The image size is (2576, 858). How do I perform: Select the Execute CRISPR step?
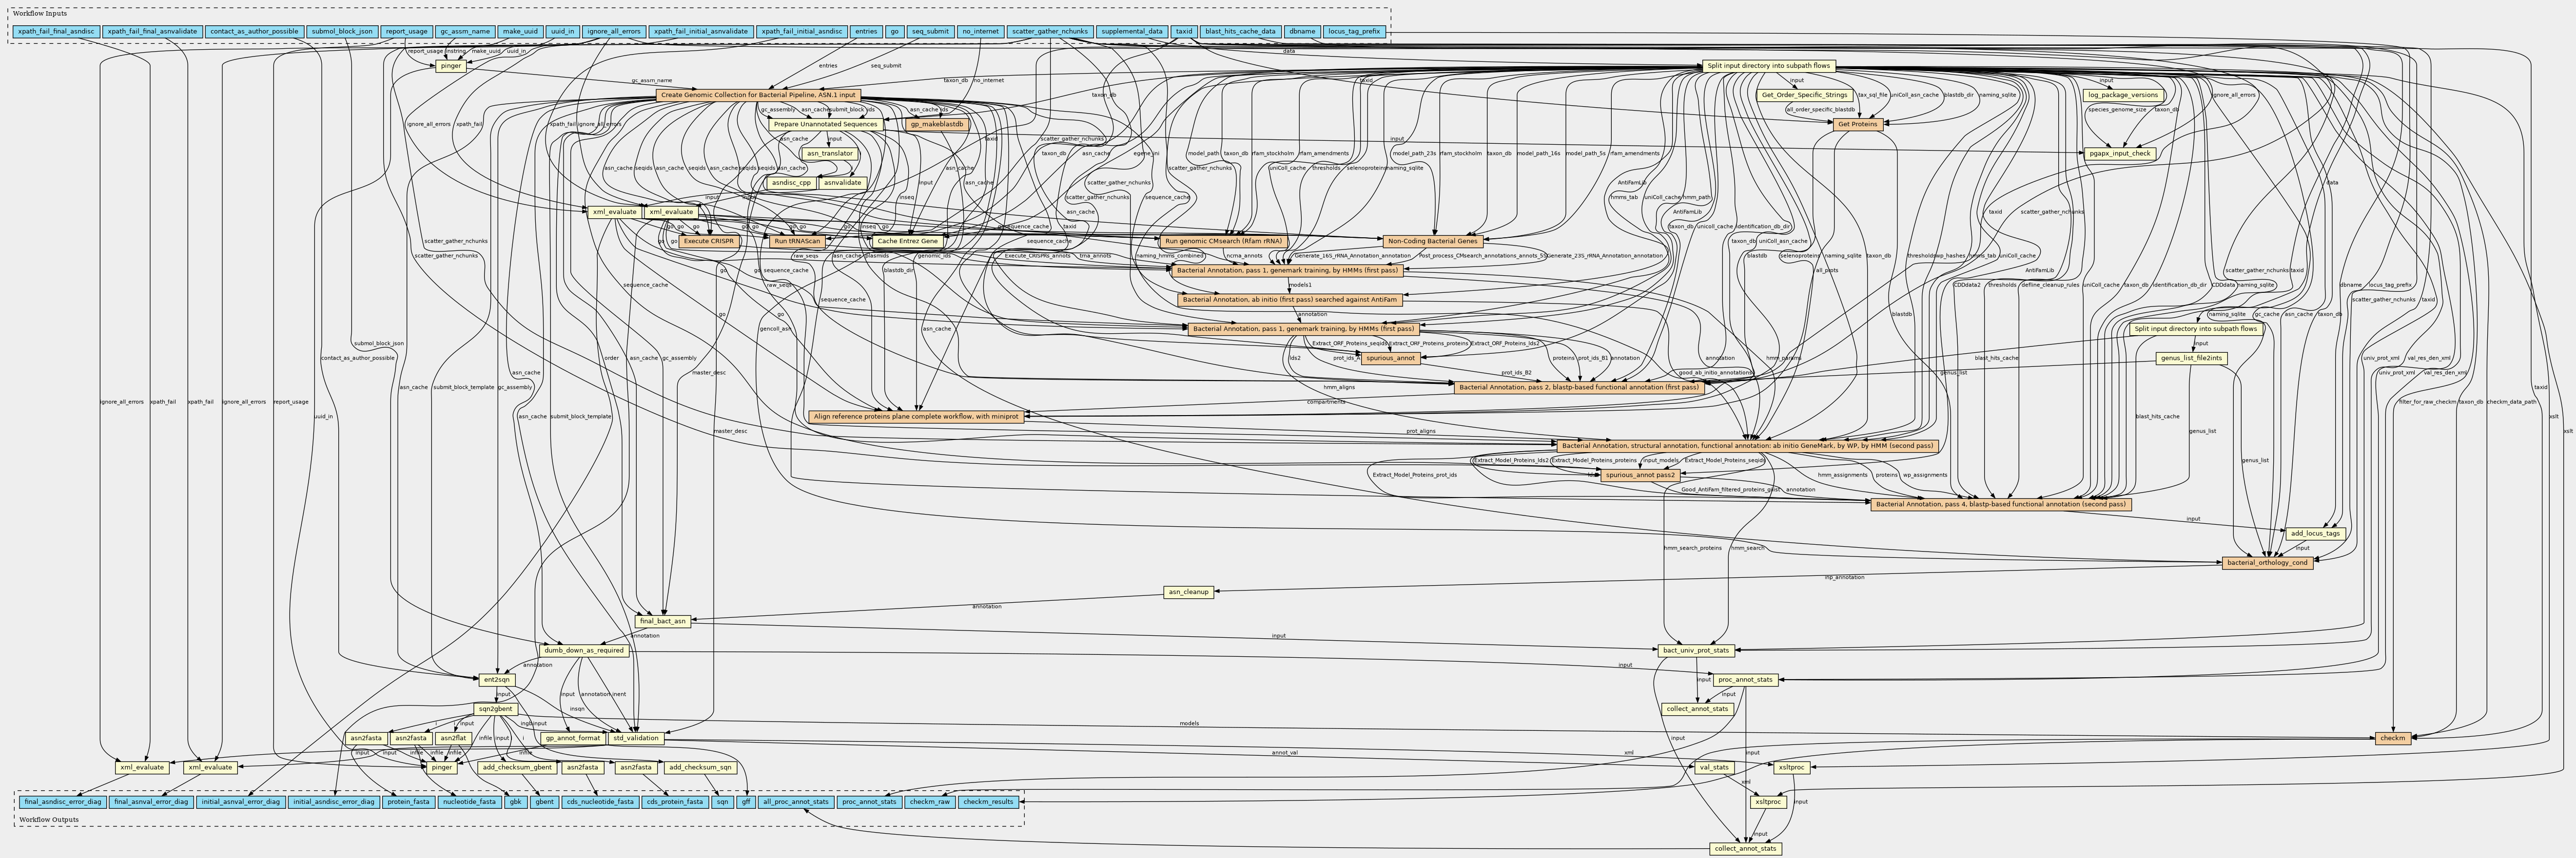709,242
